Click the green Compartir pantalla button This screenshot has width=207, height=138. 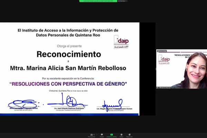111,136
